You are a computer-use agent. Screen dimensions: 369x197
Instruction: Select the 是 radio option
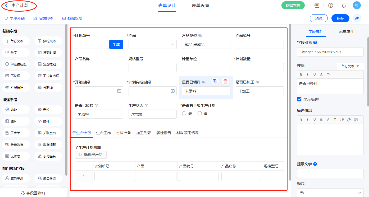(x=184, y=113)
